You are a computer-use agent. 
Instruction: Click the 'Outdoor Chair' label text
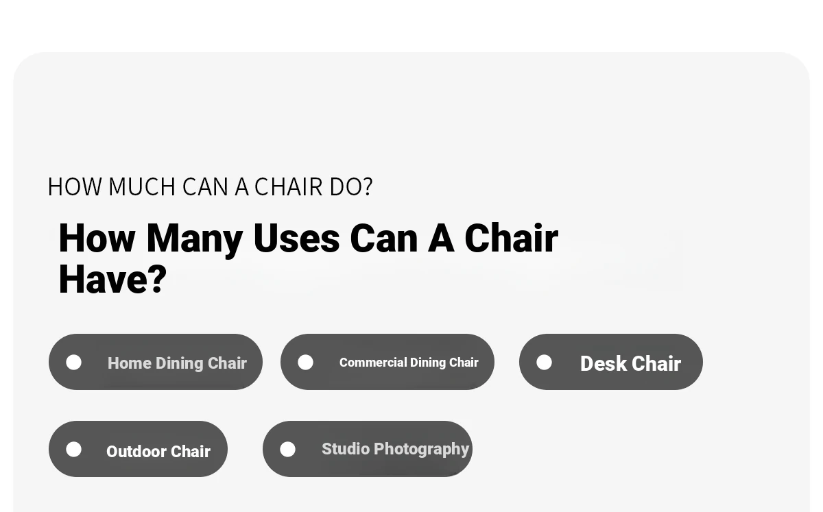coord(158,452)
